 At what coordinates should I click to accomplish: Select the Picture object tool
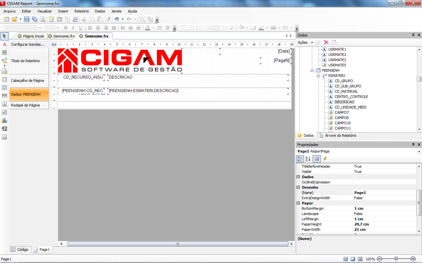tap(4, 52)
